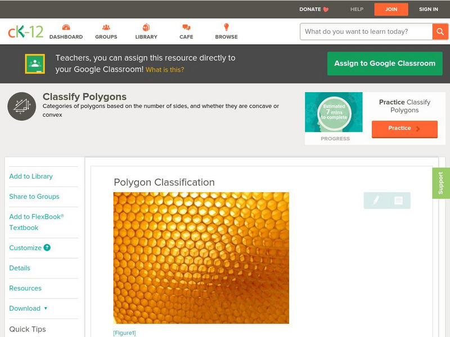Image resolution: width=450 pixels, height=337 pixels.
Task: Click the 'Quick Tips' sidebar heading
Action: click(28, 329)
